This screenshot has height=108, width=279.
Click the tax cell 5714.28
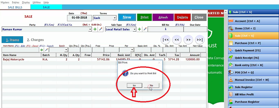[174, 60]
